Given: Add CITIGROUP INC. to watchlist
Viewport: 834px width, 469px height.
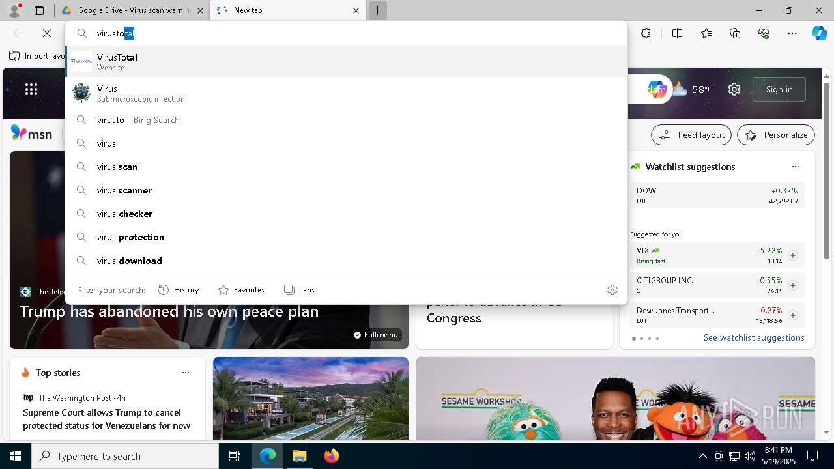Looking at the screenshot, I should [x=793, y=285].
